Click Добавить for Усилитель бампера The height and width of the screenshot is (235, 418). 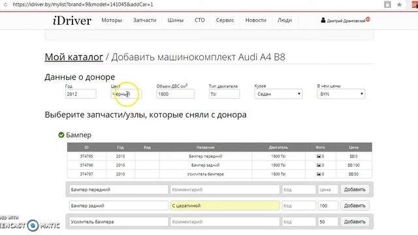[355, 222]
